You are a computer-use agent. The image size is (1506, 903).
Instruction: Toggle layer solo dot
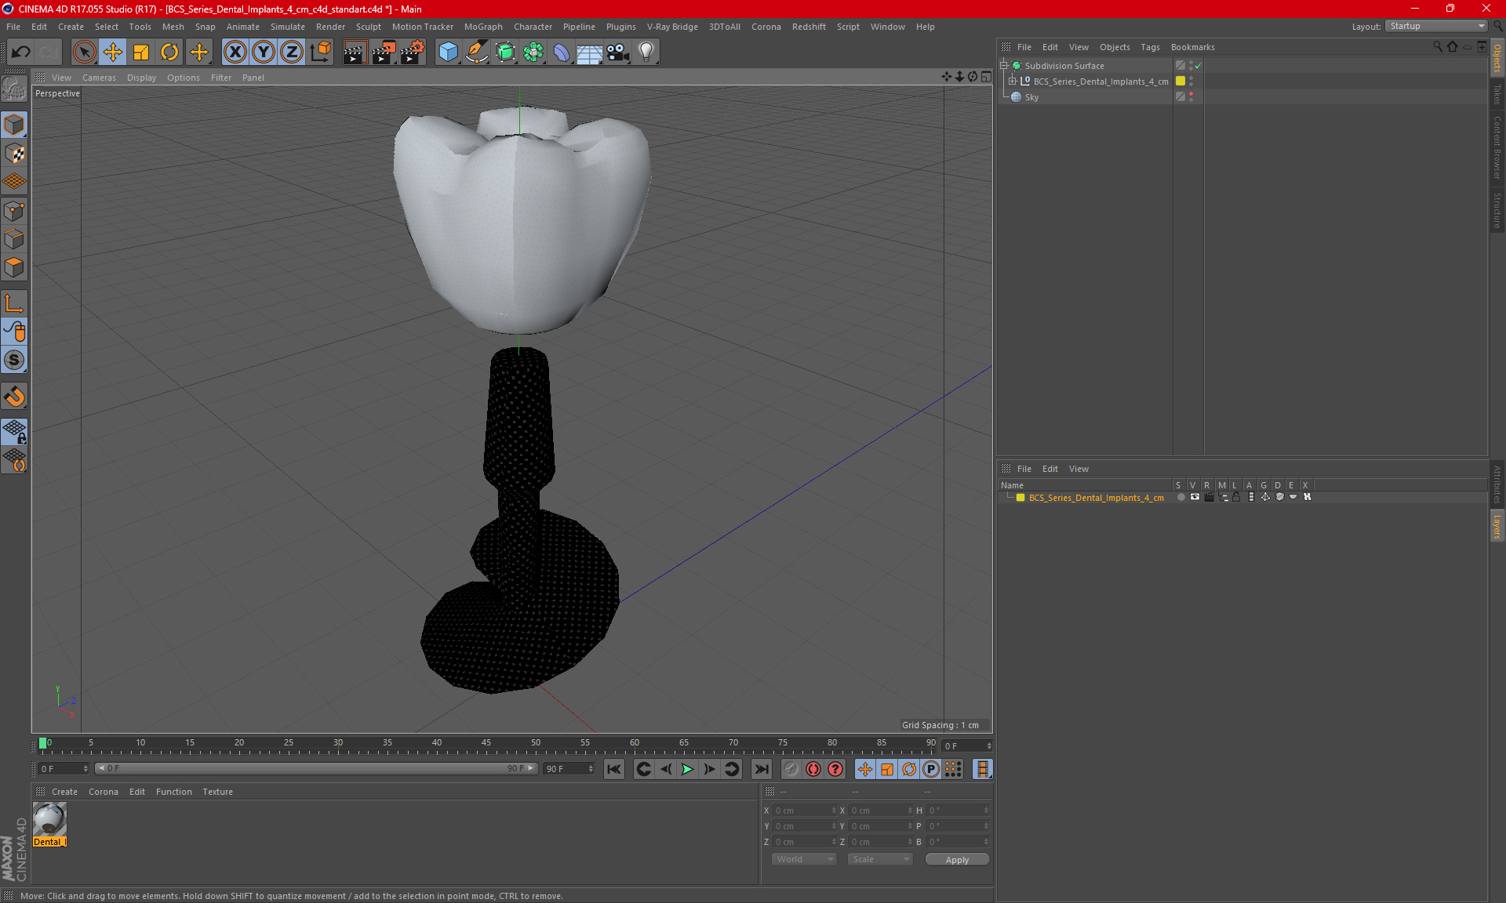1180,497
